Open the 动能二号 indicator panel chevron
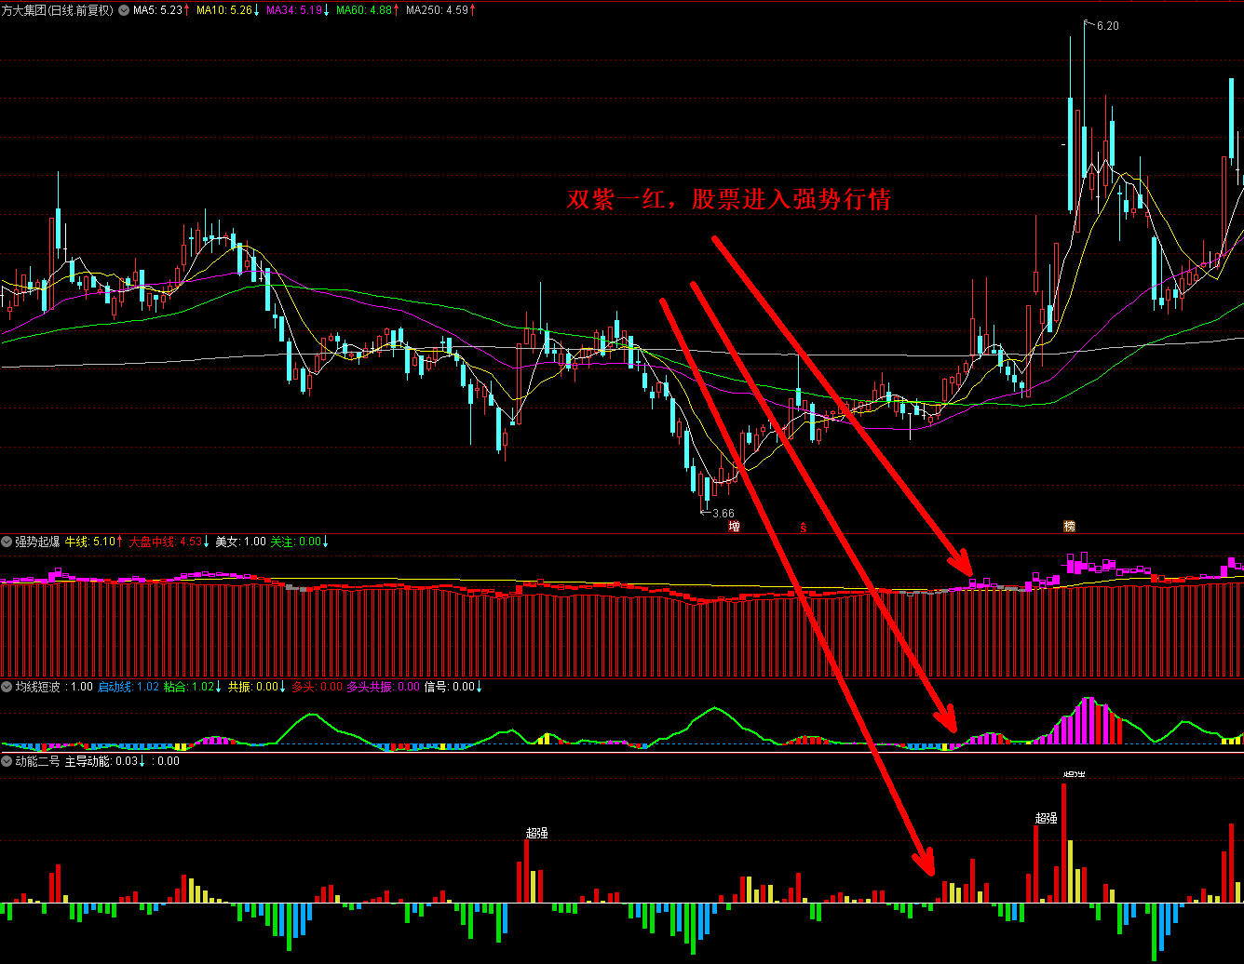Viewport: 1244px width, 964px height. pos(7,760)
